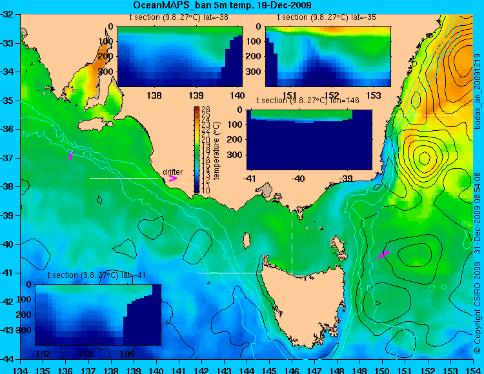Click the "-44" main latitude axis label
Viewport: 484px width, 374px height.
(x=6, y=359)
